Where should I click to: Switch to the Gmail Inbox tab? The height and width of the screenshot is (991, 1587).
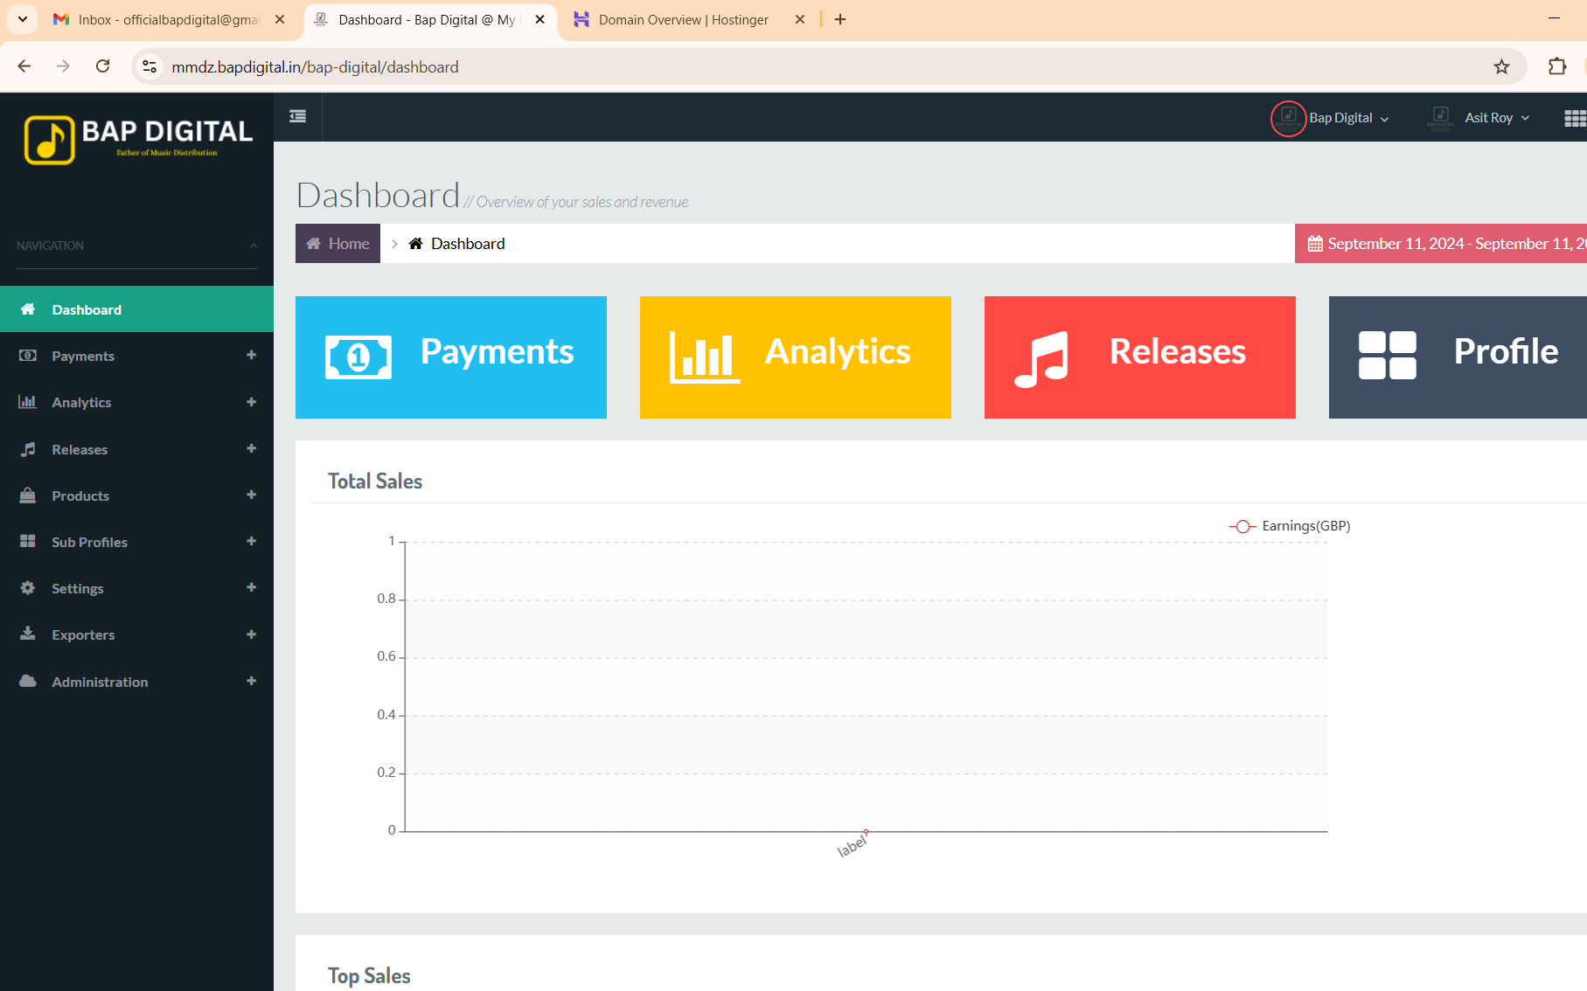(168, 19)
